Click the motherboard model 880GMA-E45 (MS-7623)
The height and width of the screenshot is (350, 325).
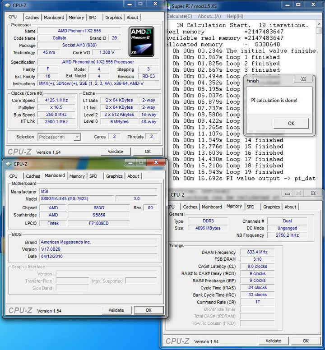(77, 198)
